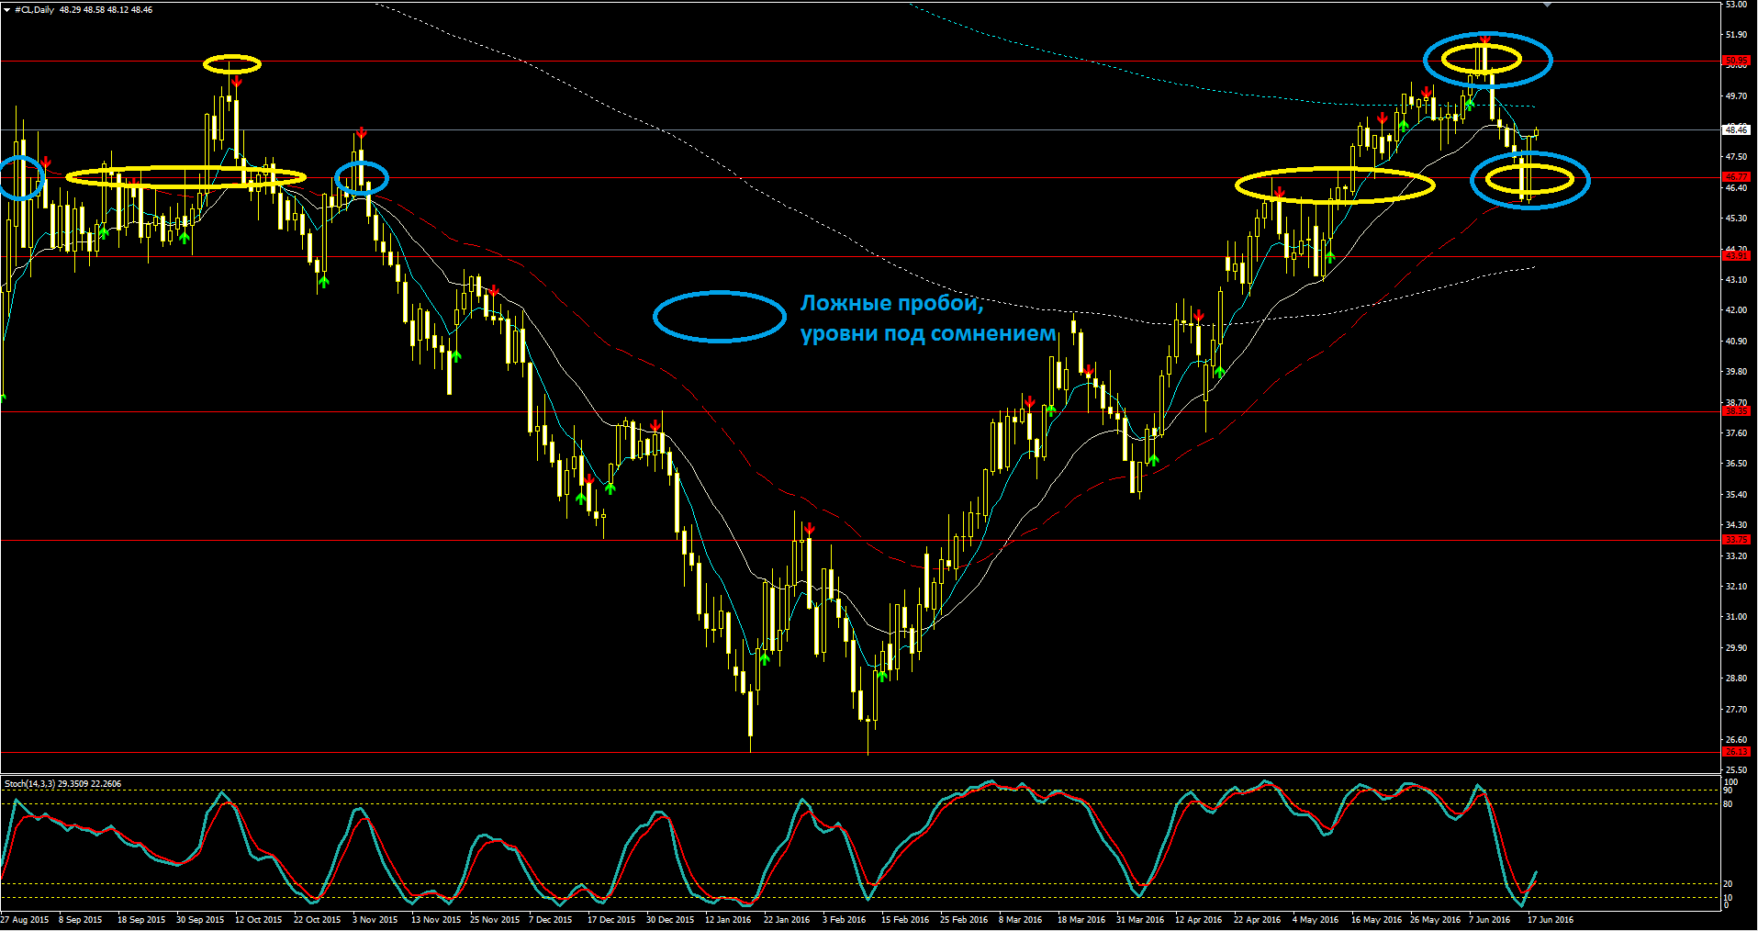
Task: Click the 12 Jan 2016 date label
Action: (728, 920)
